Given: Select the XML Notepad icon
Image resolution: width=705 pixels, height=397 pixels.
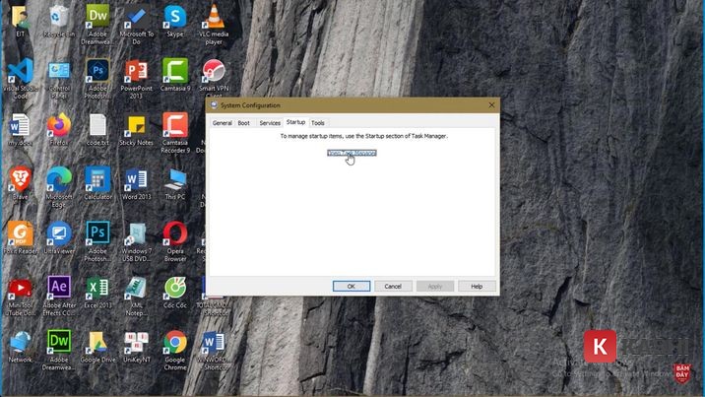Looking at the screenshot, I should 136,296.
